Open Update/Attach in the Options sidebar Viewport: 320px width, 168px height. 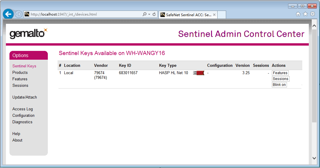tap(25, 97)
